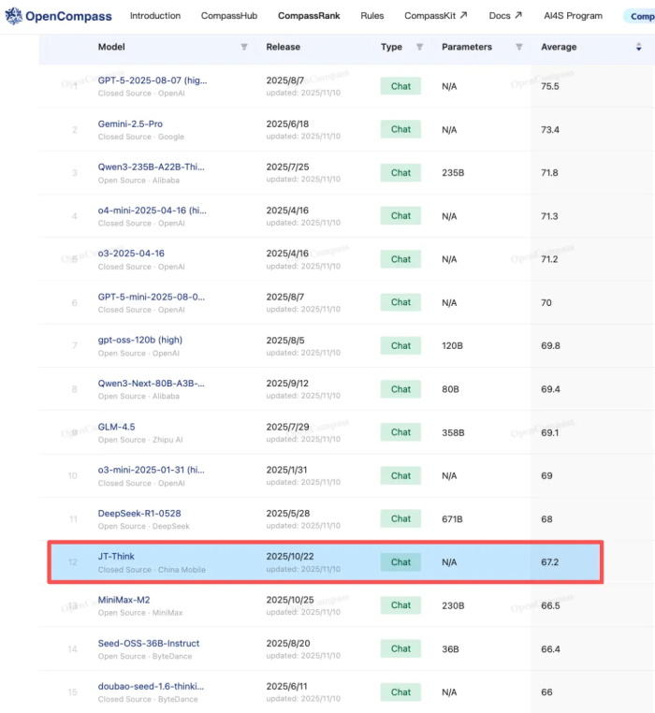Go to the Introduction page
The image size is (655, 713).
155,16
